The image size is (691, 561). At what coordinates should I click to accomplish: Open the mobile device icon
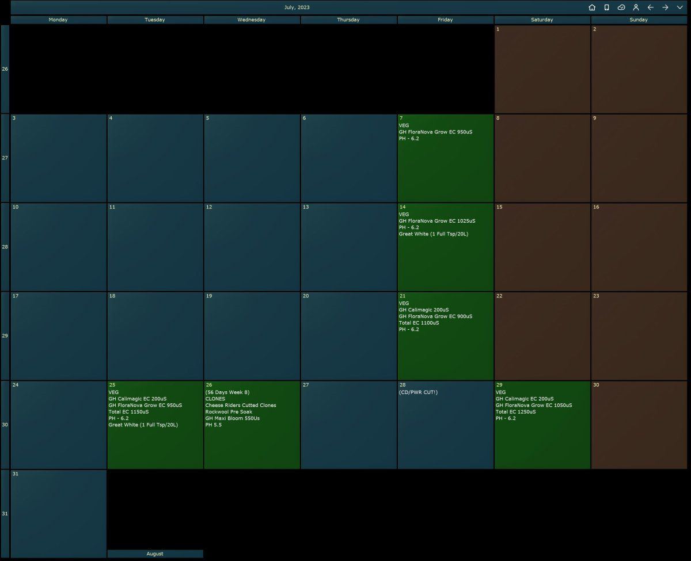(x=606, y=7)
